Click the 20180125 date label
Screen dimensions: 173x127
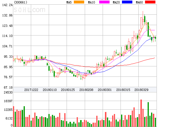tap(68, 90)
